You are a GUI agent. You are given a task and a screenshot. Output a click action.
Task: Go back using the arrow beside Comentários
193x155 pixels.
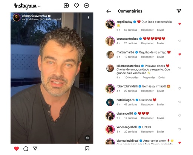point(109,11)
